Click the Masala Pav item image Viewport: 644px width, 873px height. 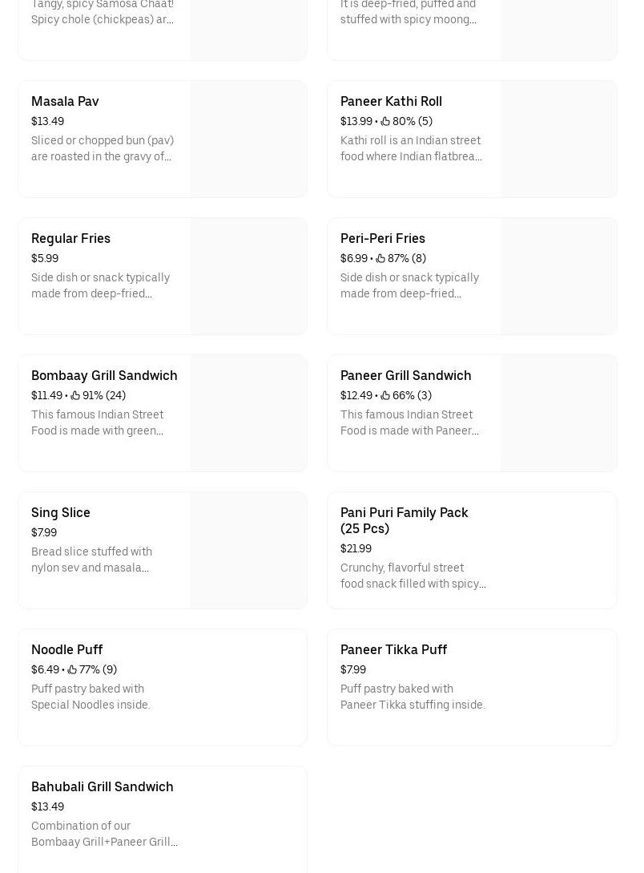click(x=248, y=139)
